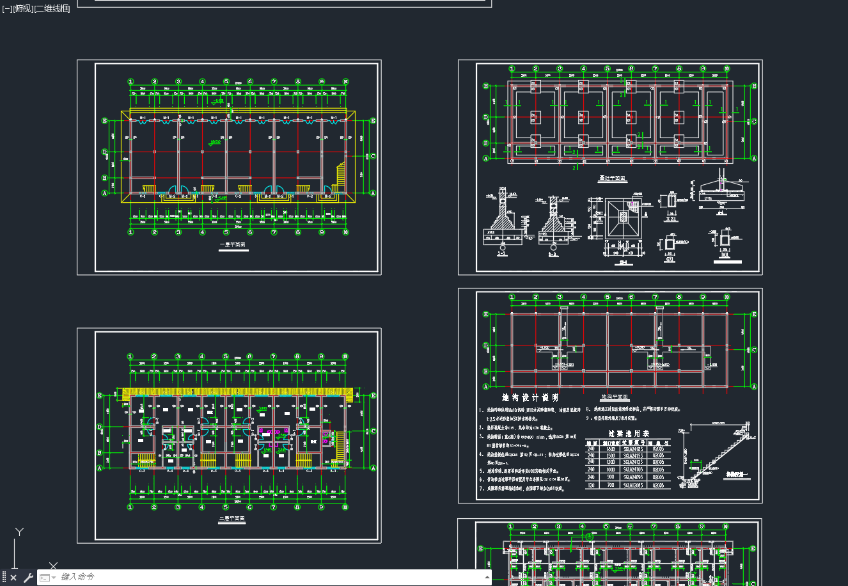Select 02G05 in the SGLA24183 row
This screenshot has height=586, width=848.
click(658, 449)
